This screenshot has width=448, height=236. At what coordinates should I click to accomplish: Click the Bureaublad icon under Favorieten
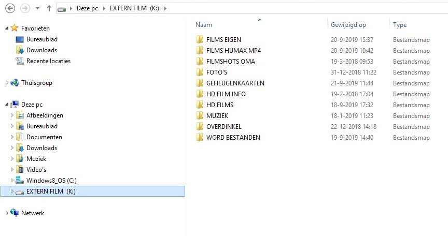[20, 39]
